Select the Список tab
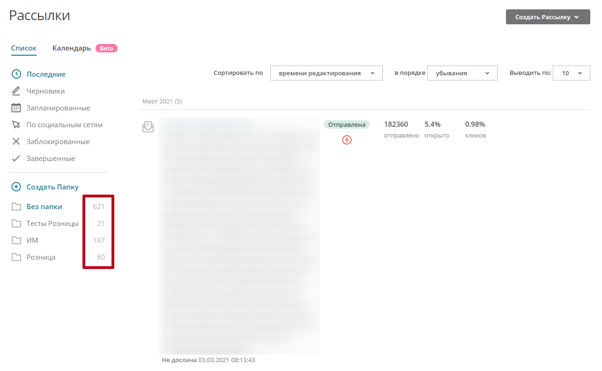The image size is (602, 371). coord(24,48)
